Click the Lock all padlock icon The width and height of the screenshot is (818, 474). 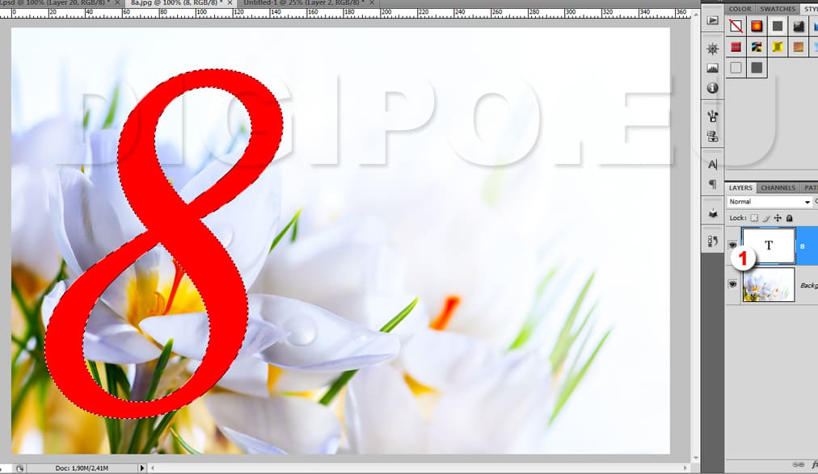coord(789,218)
